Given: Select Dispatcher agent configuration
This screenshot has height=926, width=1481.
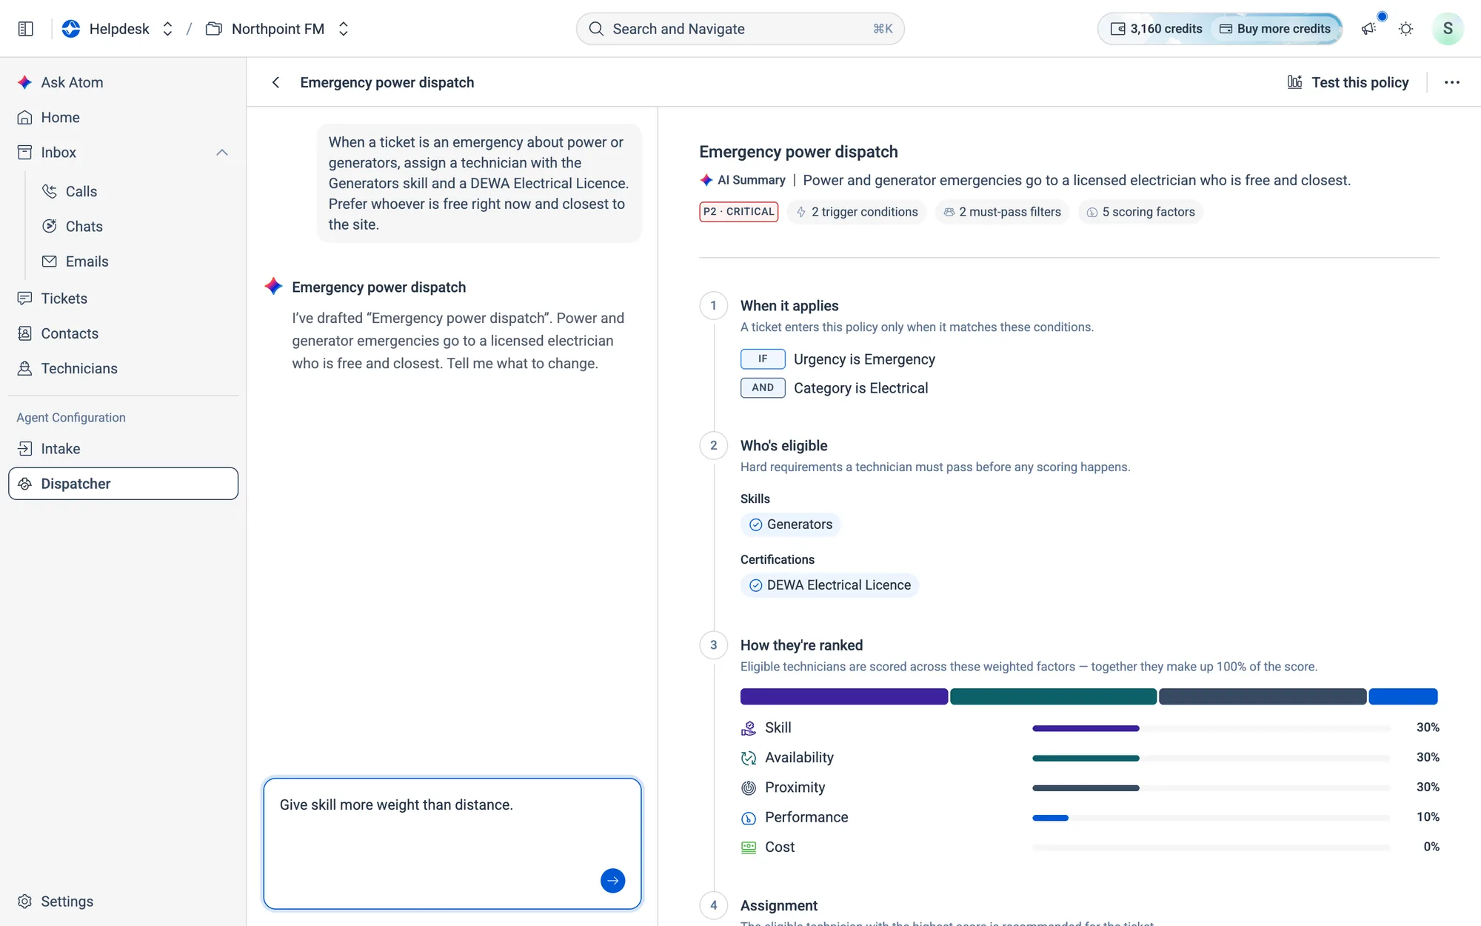Looking at the screenshot, I should [123, 484].
